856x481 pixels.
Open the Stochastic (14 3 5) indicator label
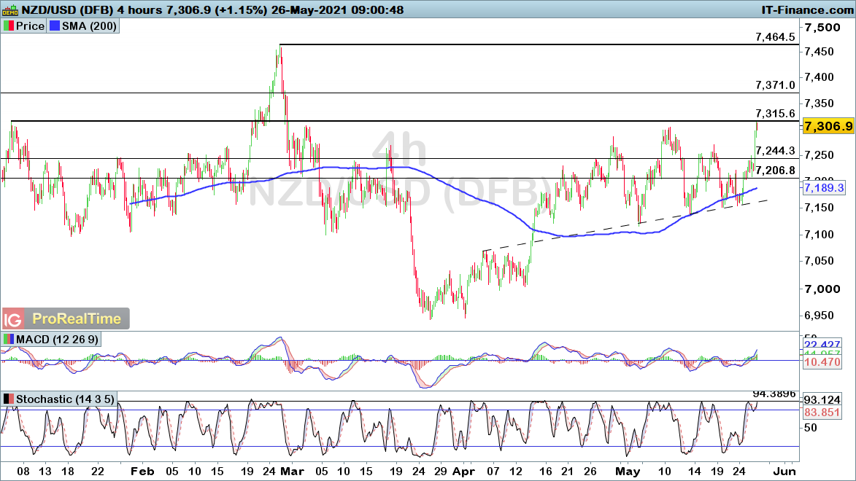[x=65, y=399]
